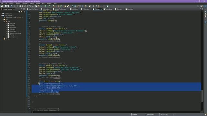Screen dimensions: 207x116
Task: Click the Resume debug toolbar icon
Action: click(x=17, y=6)
